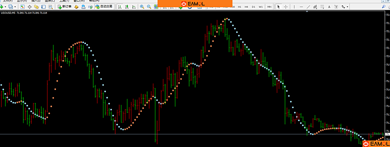Viewport: 390px width, 147px height.
Task: Switch chart to bar chart mode
Action: 120,7
